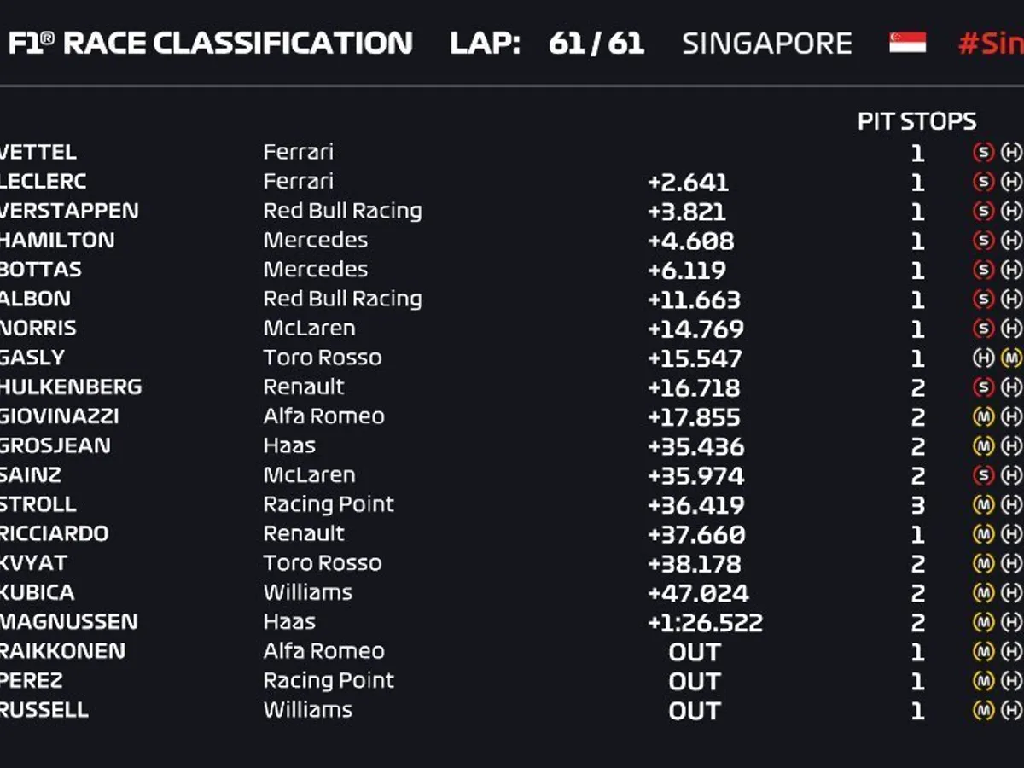Viewport: 1024px width, 768px height.
Task: Click the Mercedes team name beside HAMILTON
Action: pyautogui.click(x=315, y=241)
